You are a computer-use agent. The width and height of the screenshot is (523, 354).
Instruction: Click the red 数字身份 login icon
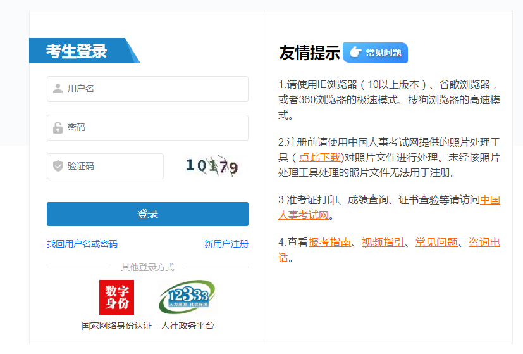[116, 297]
